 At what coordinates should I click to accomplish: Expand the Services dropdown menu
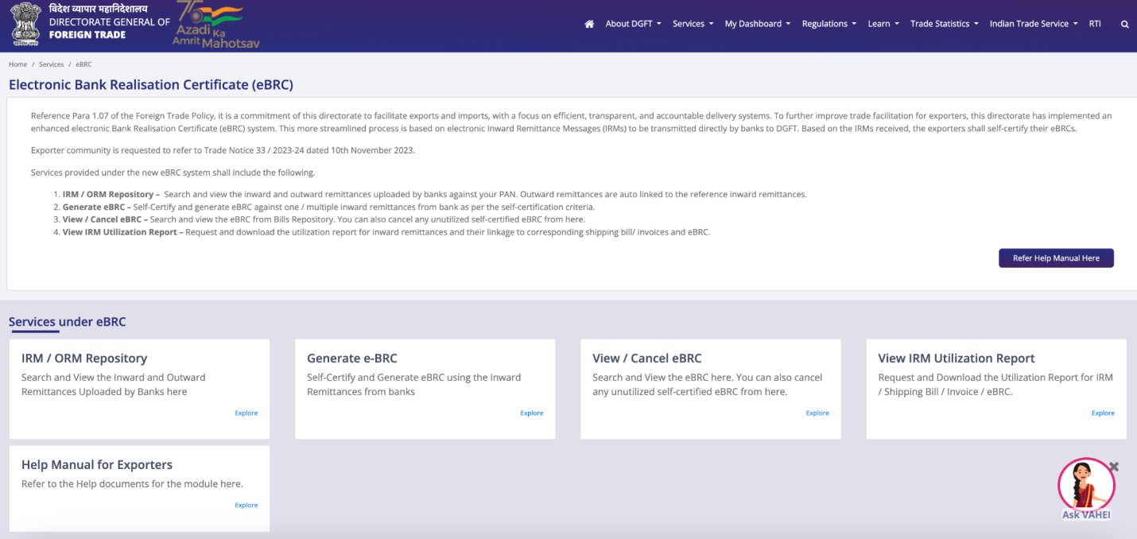[693, 24]
